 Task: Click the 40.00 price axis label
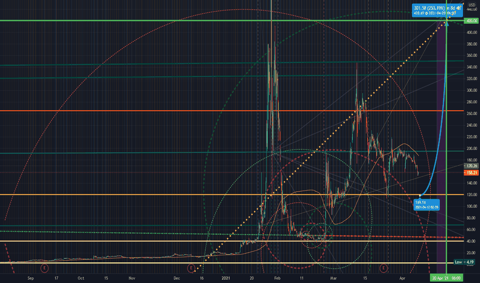click(472, 241)
